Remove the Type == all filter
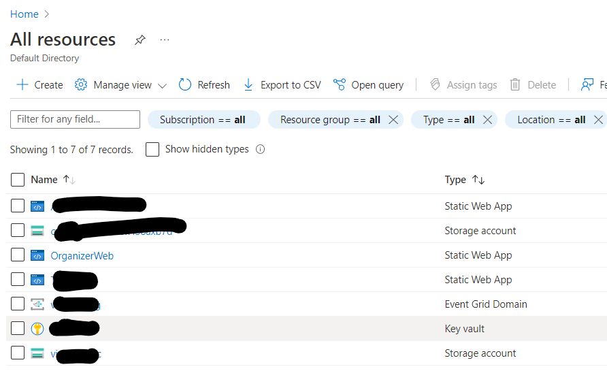The width and height of the screenshot is (607, 386). 488,120
